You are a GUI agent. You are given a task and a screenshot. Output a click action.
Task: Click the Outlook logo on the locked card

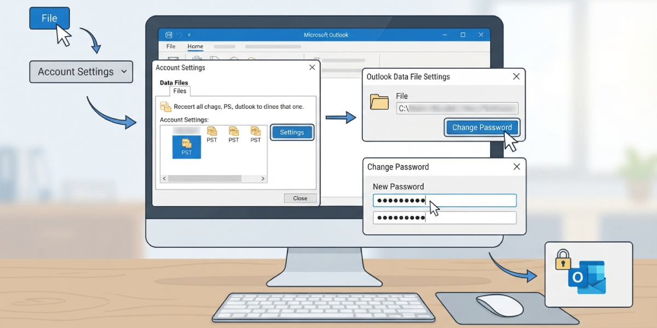click(586, 277)
